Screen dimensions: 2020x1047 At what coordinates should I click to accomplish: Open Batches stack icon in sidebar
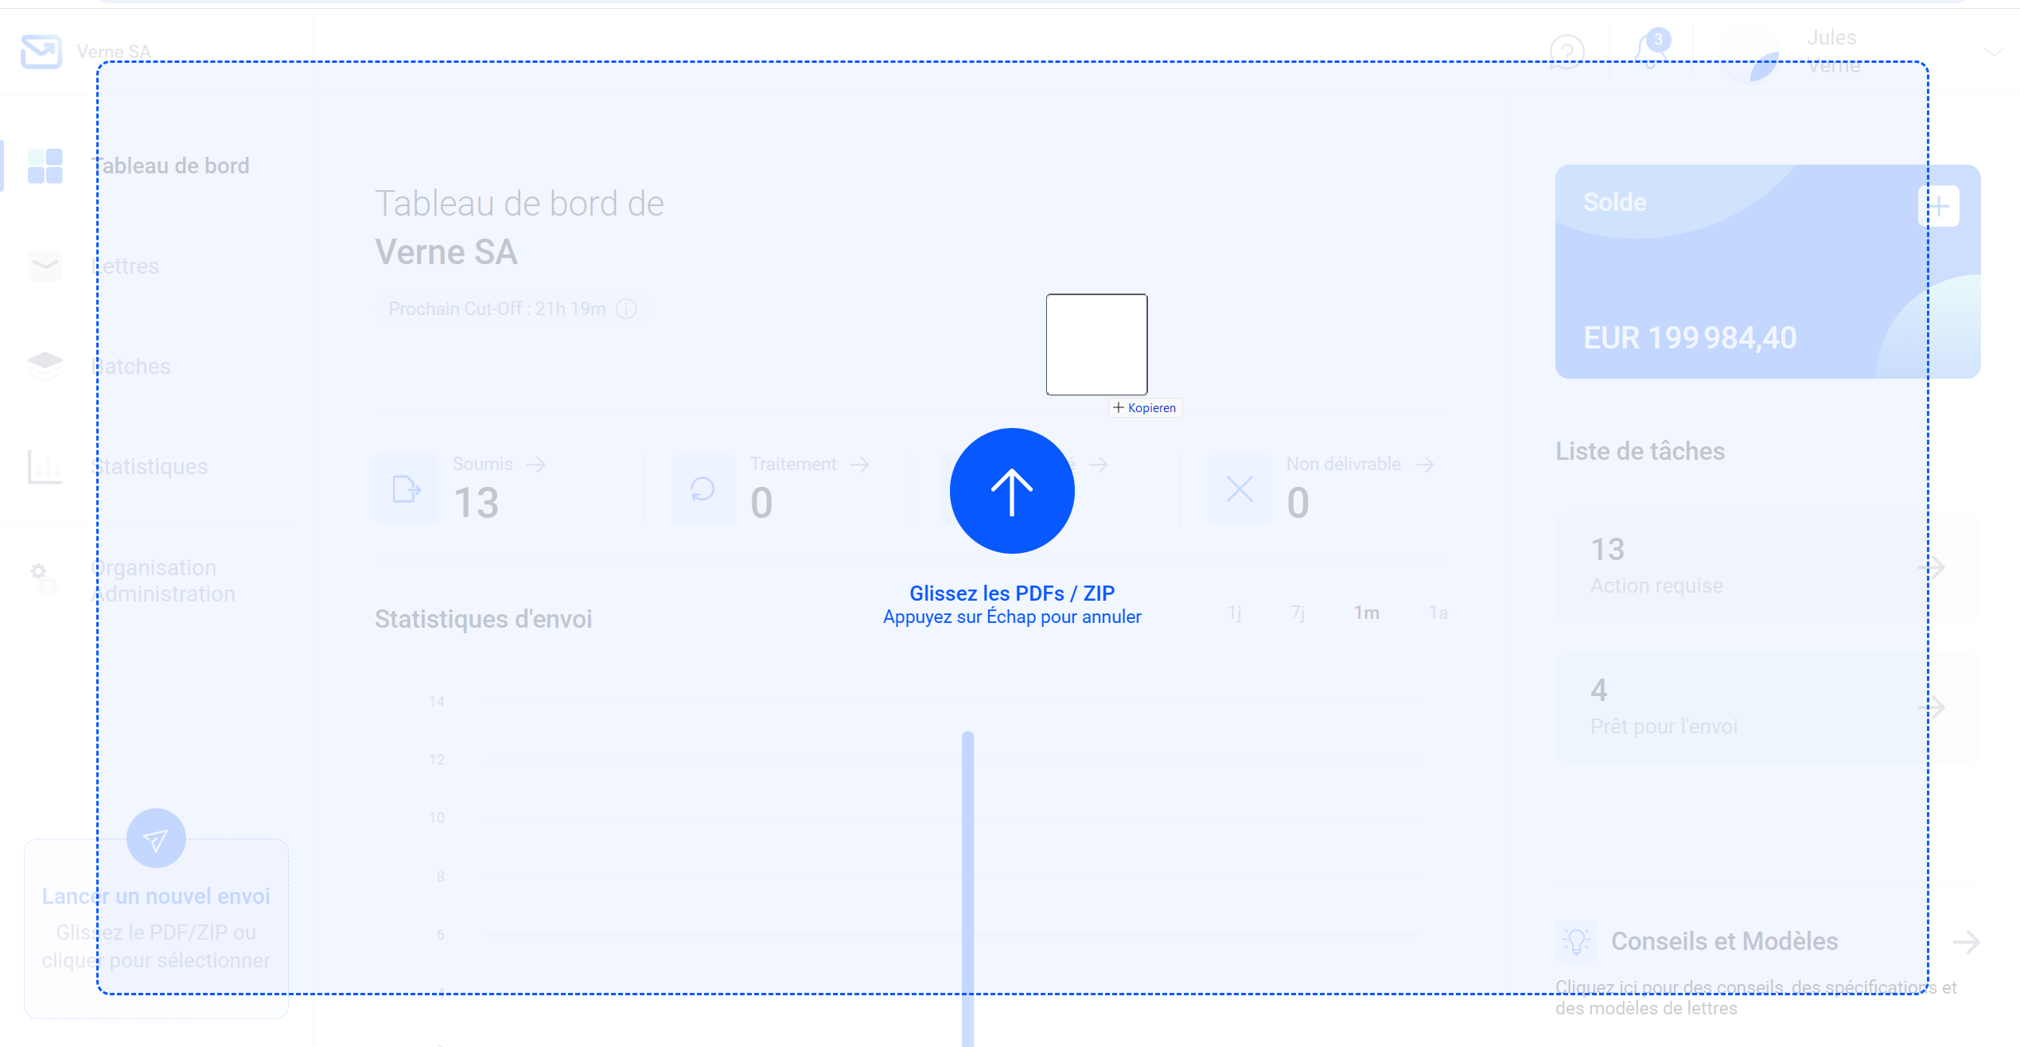(x=45, y=366)
